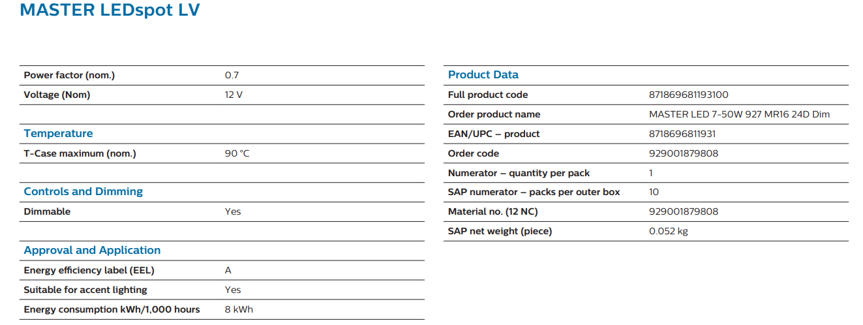Select the 12 V voltage value
Viewport: 863px width, 325px height.
coord(234,95)
